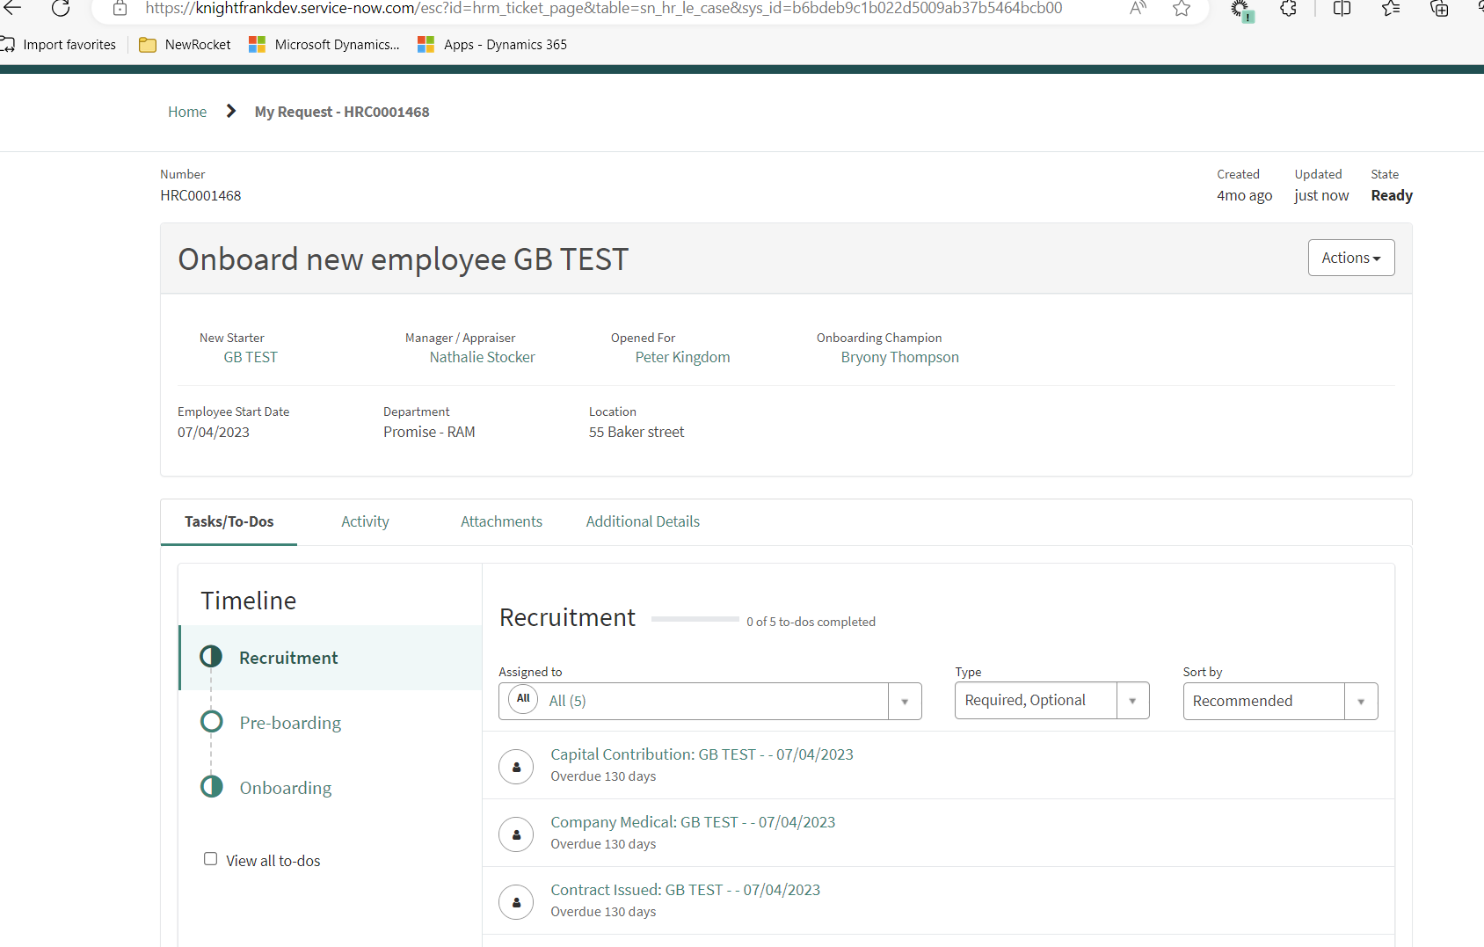Click the Contract Issued assignee avatar icon
Viewport: 1484px width, 947px height.
click(516, 902)
